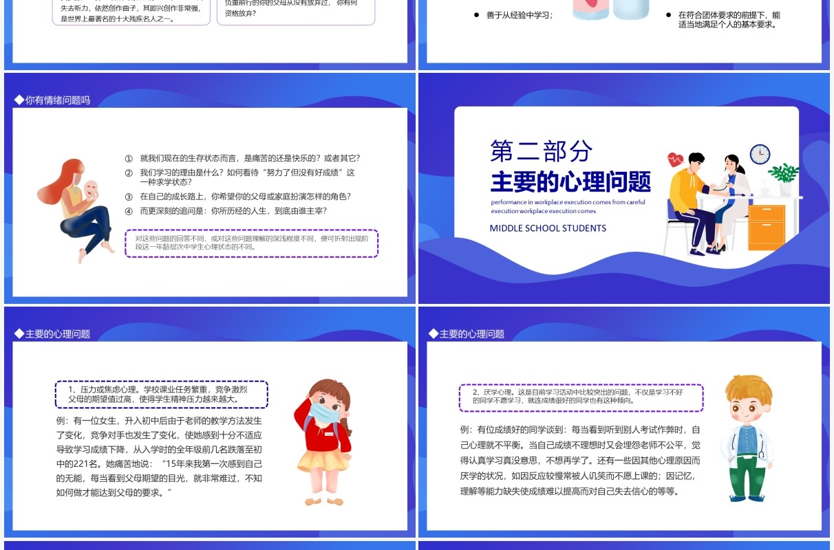Select the woman holding a baby illustration
834x550 pixels.
[75, 210]
